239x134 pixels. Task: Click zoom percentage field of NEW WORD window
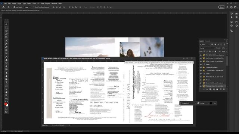tap(45, 125)
